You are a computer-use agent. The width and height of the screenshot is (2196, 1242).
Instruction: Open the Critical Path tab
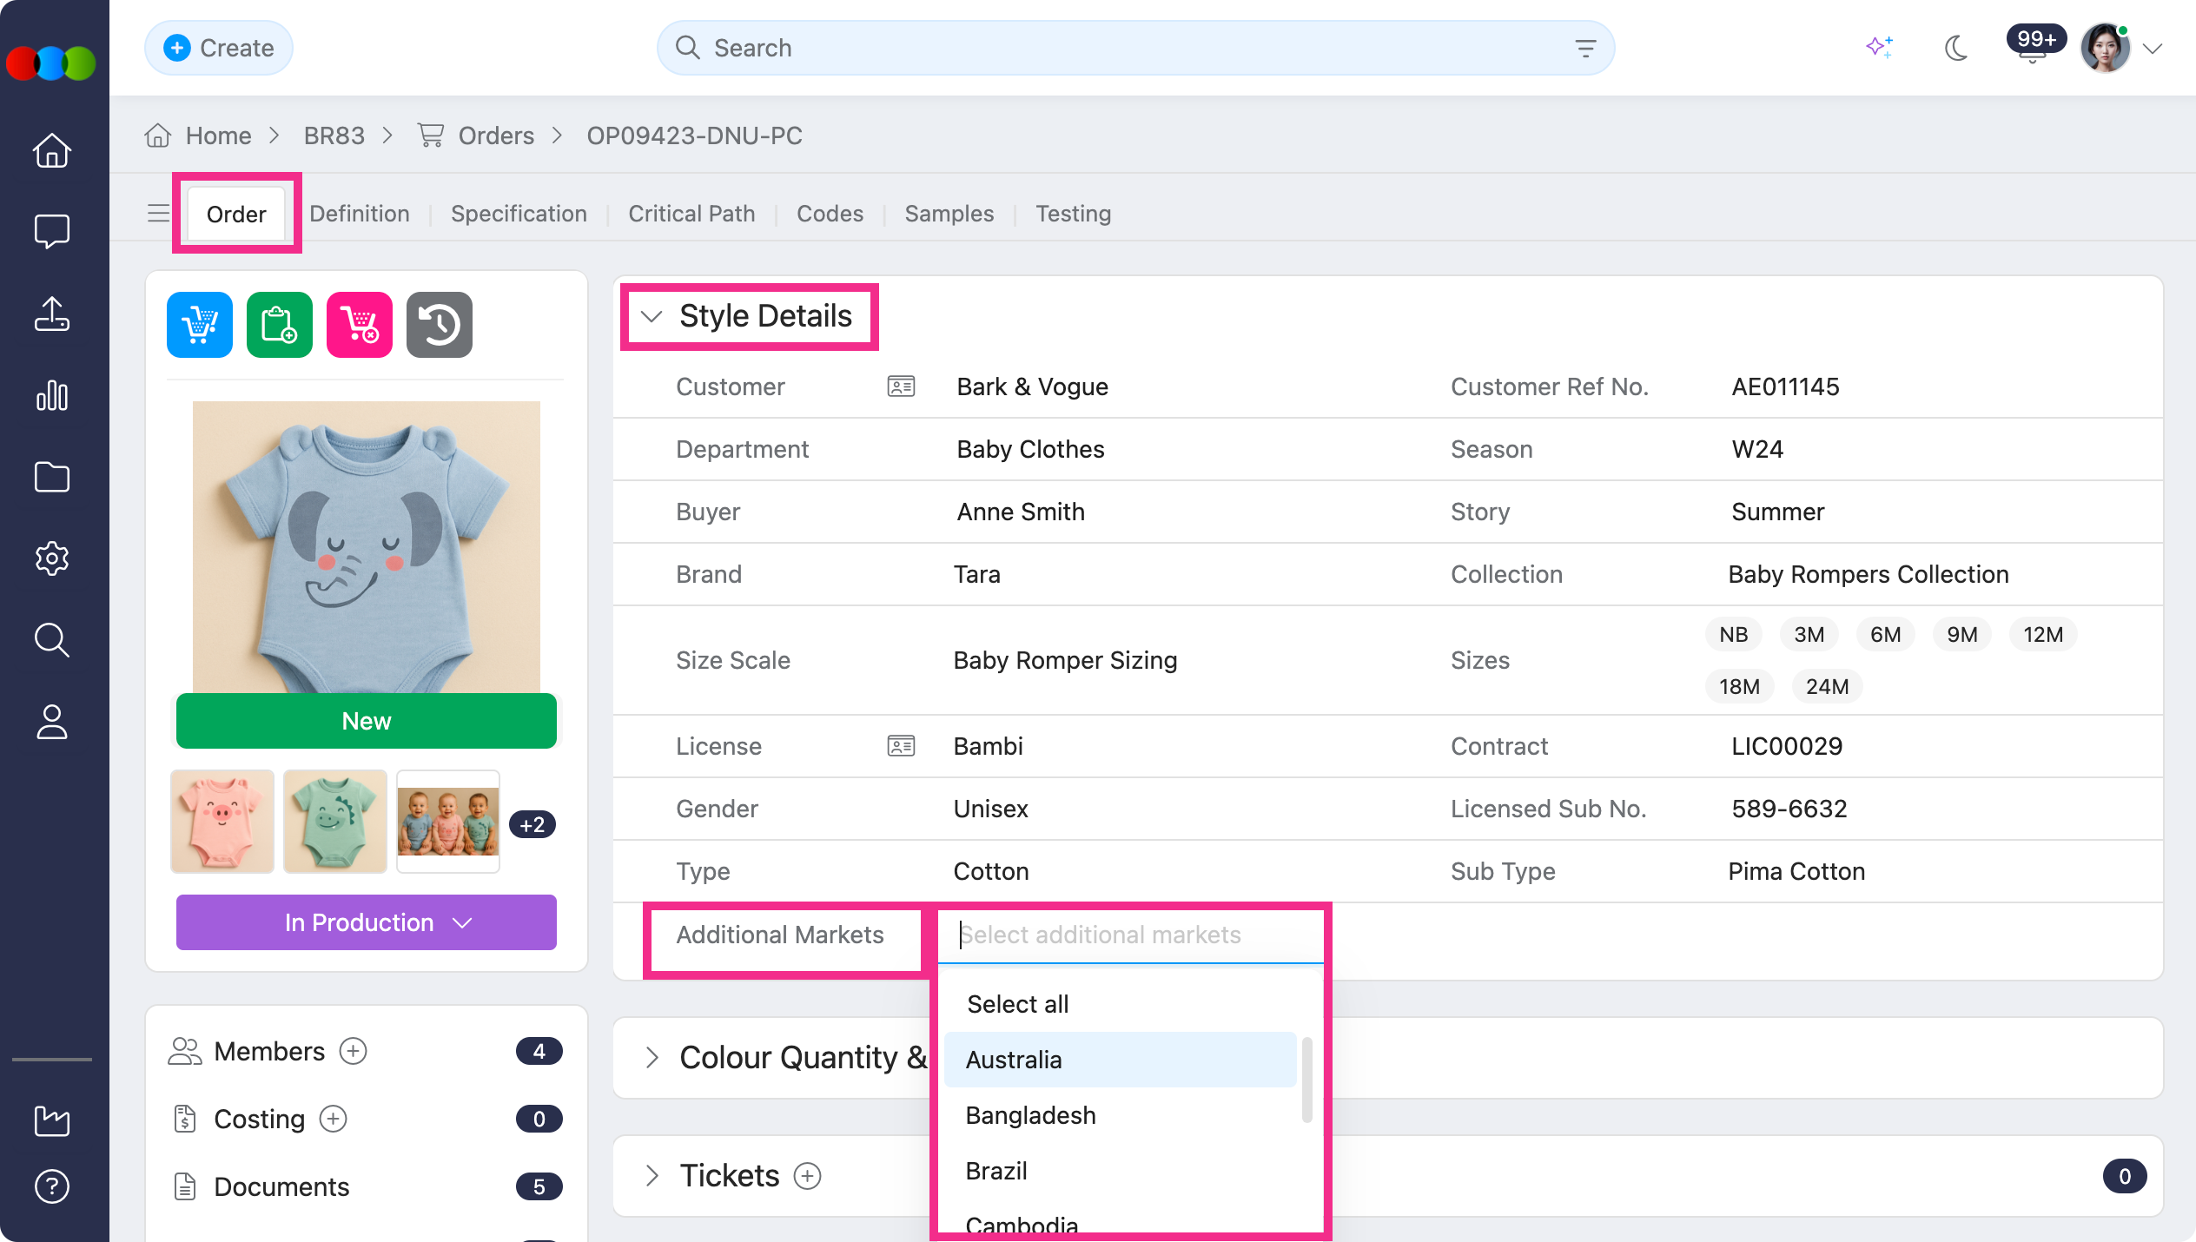[x=691, y=214]
